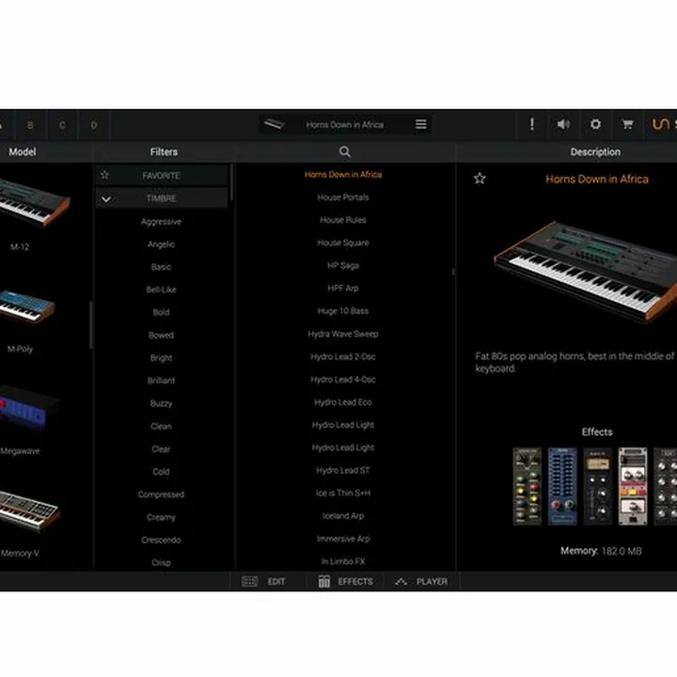Select the House Portals preset

tap(343, 197)
